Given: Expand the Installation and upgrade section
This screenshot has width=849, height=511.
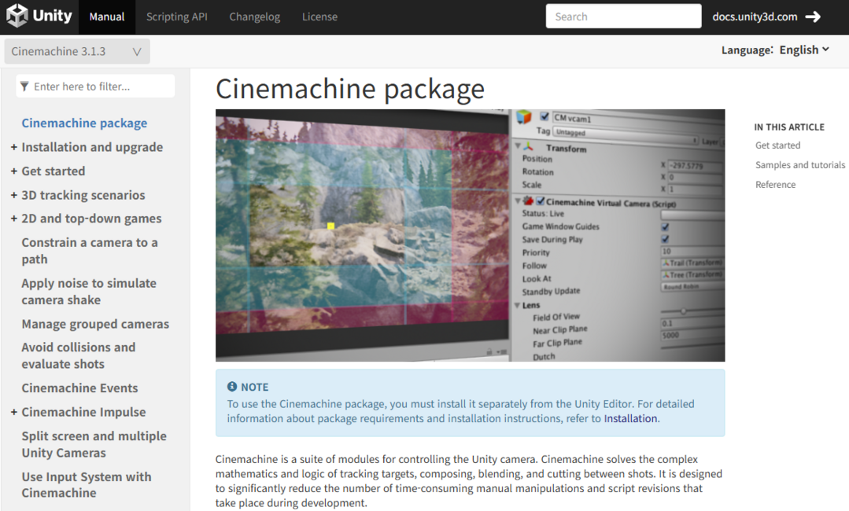Looking at the screenshot, I should (x=13, y=147).
